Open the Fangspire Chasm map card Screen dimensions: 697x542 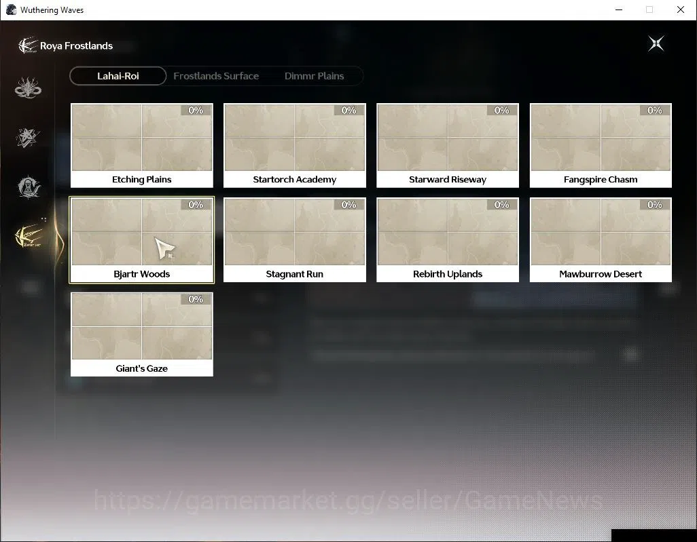[x=601, y=145]
